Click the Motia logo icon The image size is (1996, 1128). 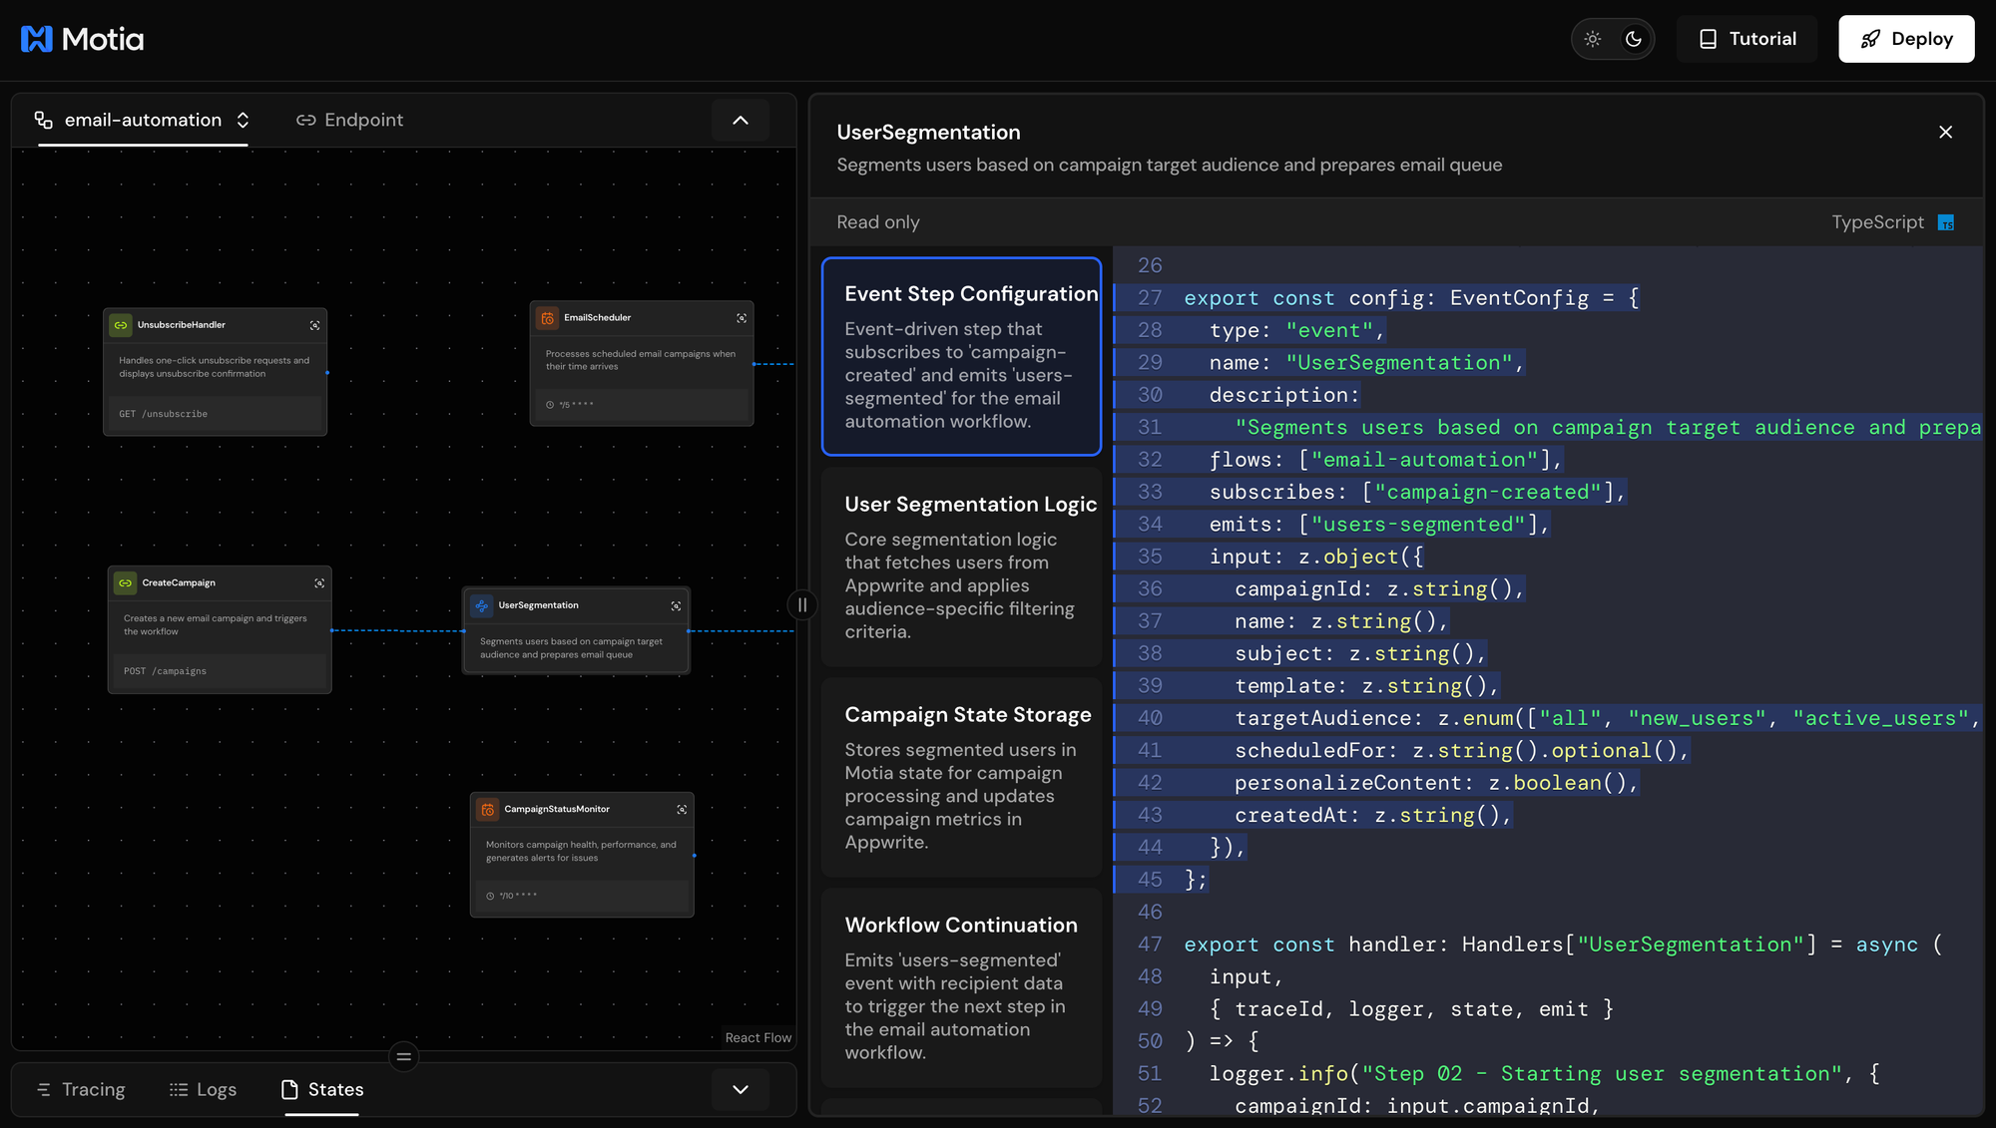pos(37,39)
